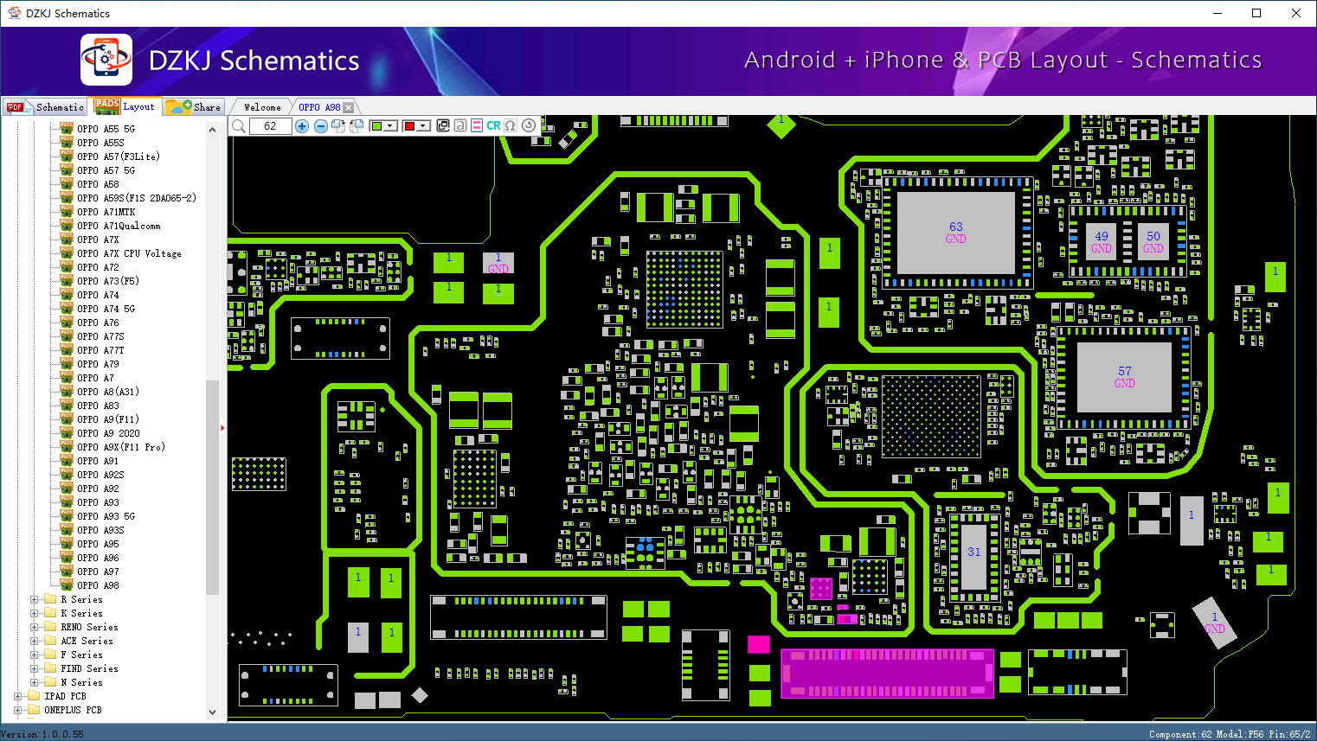
Task: Click the app icon in the title bar
Action: point(14,13)
